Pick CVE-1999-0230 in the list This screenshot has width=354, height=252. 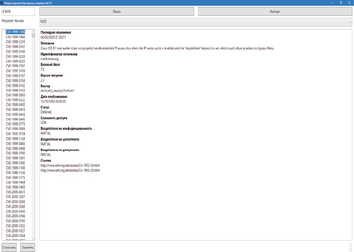click(15, 56)
